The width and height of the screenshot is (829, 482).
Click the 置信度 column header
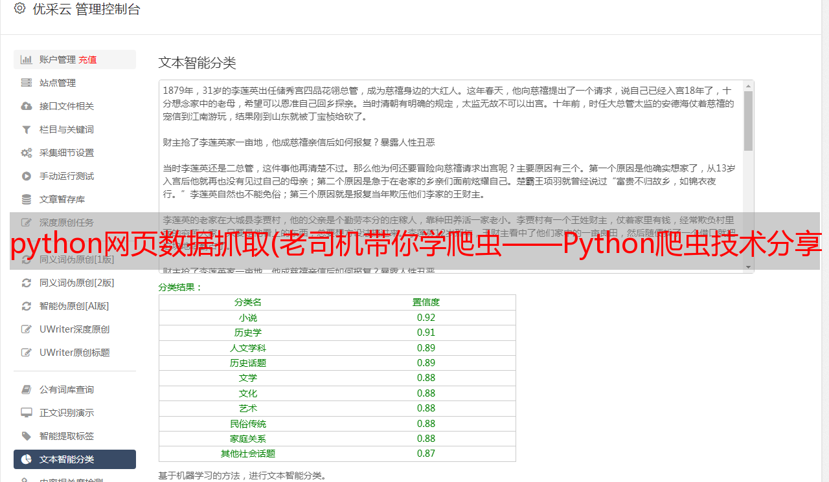426,302
